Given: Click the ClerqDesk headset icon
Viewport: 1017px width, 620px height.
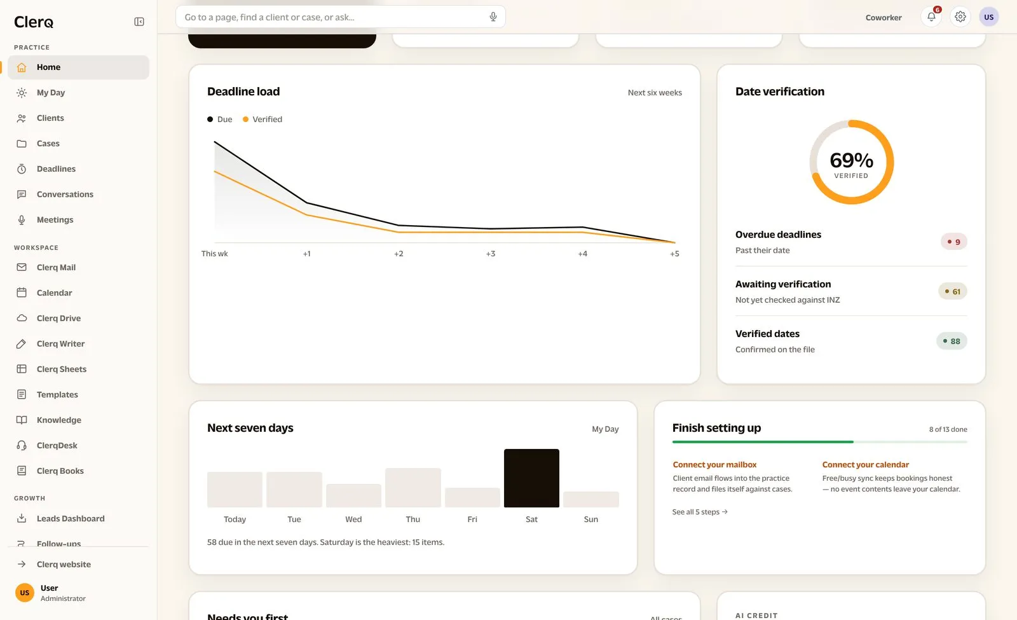Looking at the screenshot, I should (x=22, y=446).
